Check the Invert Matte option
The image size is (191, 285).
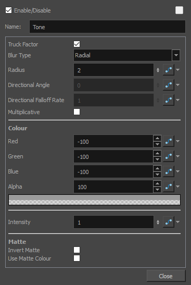(x=77, y=250)
